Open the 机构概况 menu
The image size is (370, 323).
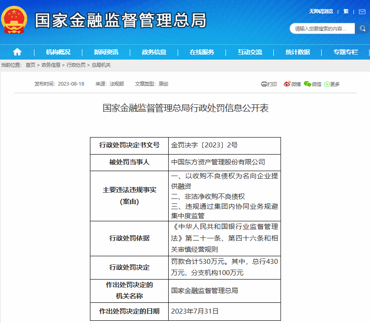[x=58, y=52]
